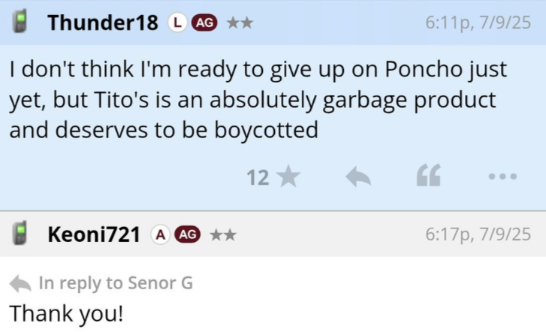
Task: Open more options ellipsis on Thunder18's post
Action: click(x=502, y=177)
